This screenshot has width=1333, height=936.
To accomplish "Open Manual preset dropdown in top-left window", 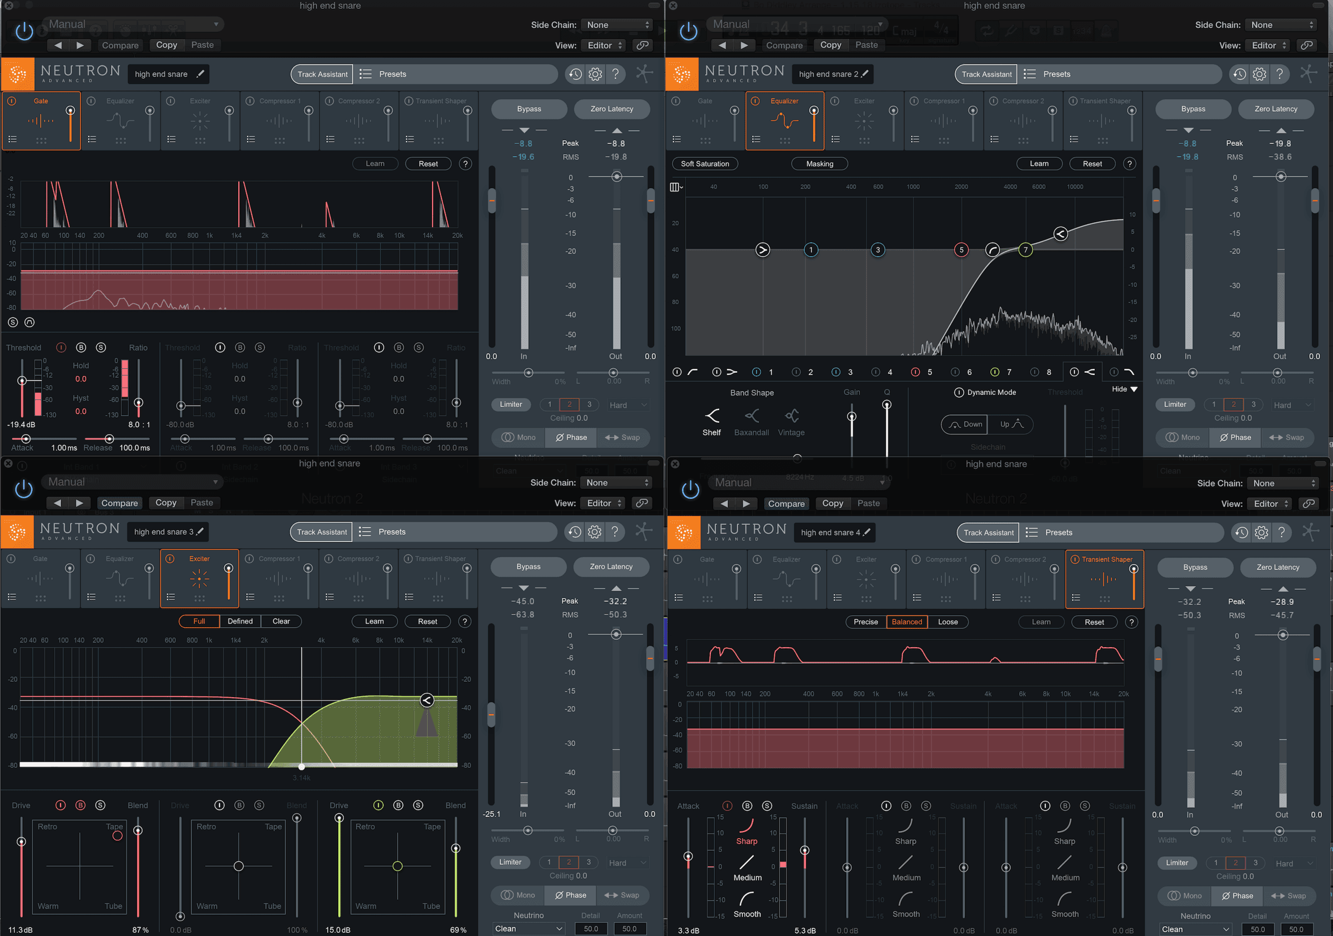I will (133, 24).
